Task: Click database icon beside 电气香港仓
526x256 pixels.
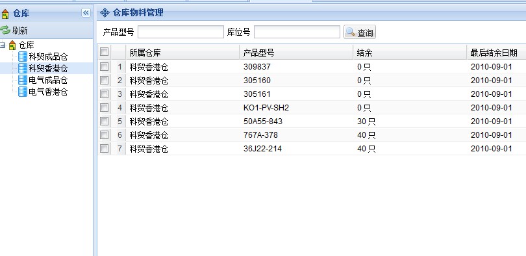Action: pyautogui.click(x=23, y=92)
